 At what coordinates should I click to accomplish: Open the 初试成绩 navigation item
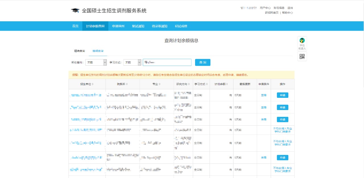(x=181, y=26)
